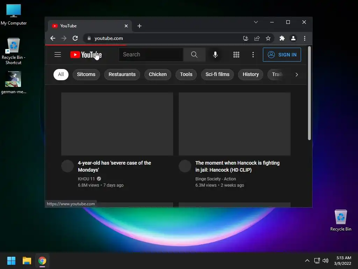Select the History filter chip
358x269 pixels.
tap(250, 74)
